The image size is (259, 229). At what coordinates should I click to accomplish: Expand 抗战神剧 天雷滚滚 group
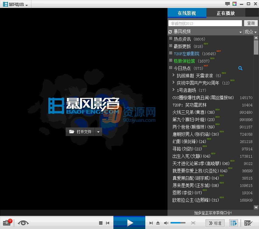174,75
